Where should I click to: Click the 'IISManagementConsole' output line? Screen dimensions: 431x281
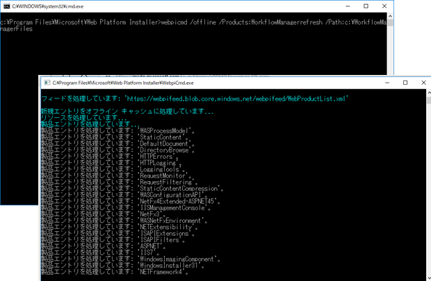point(126,207)
